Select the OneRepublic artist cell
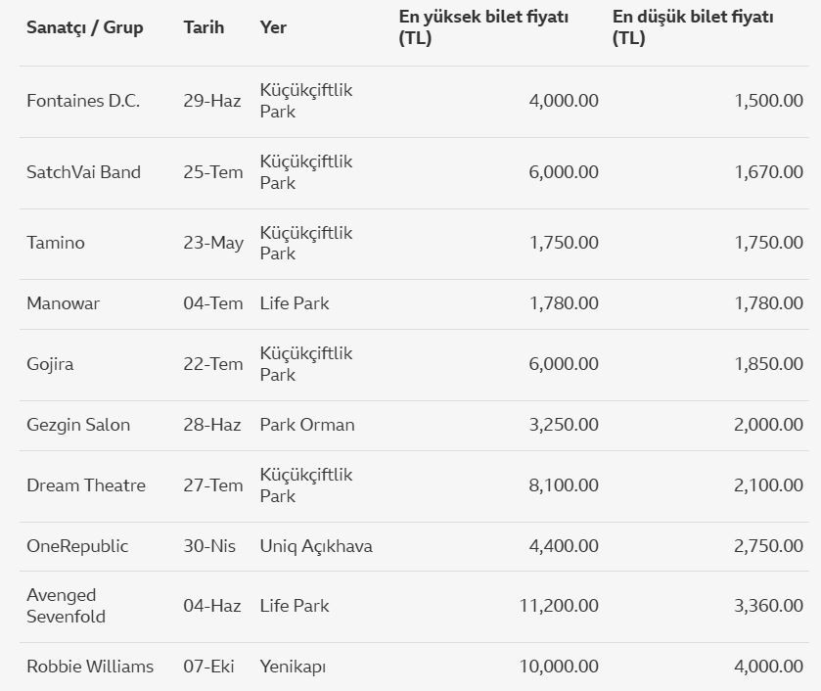The image size is (821, 691). 77,546
